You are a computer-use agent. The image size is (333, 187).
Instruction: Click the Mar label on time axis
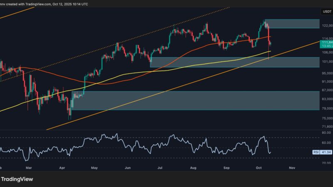point(28,168)
